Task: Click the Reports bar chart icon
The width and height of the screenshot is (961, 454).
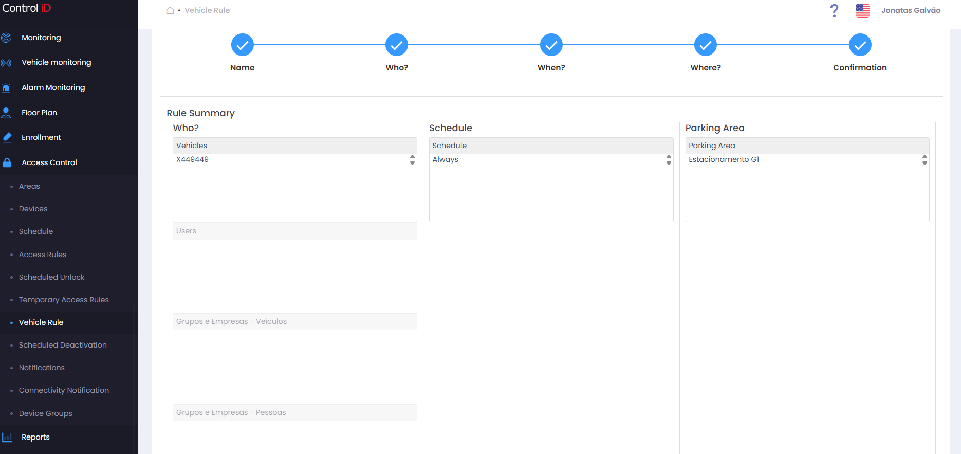Action: (x=7, y=437)
